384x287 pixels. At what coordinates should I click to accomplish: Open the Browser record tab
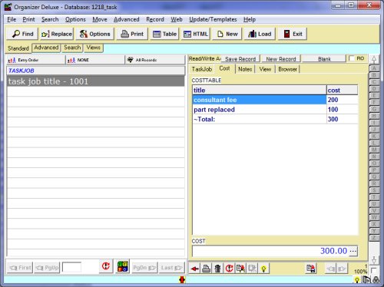[287, 69]
